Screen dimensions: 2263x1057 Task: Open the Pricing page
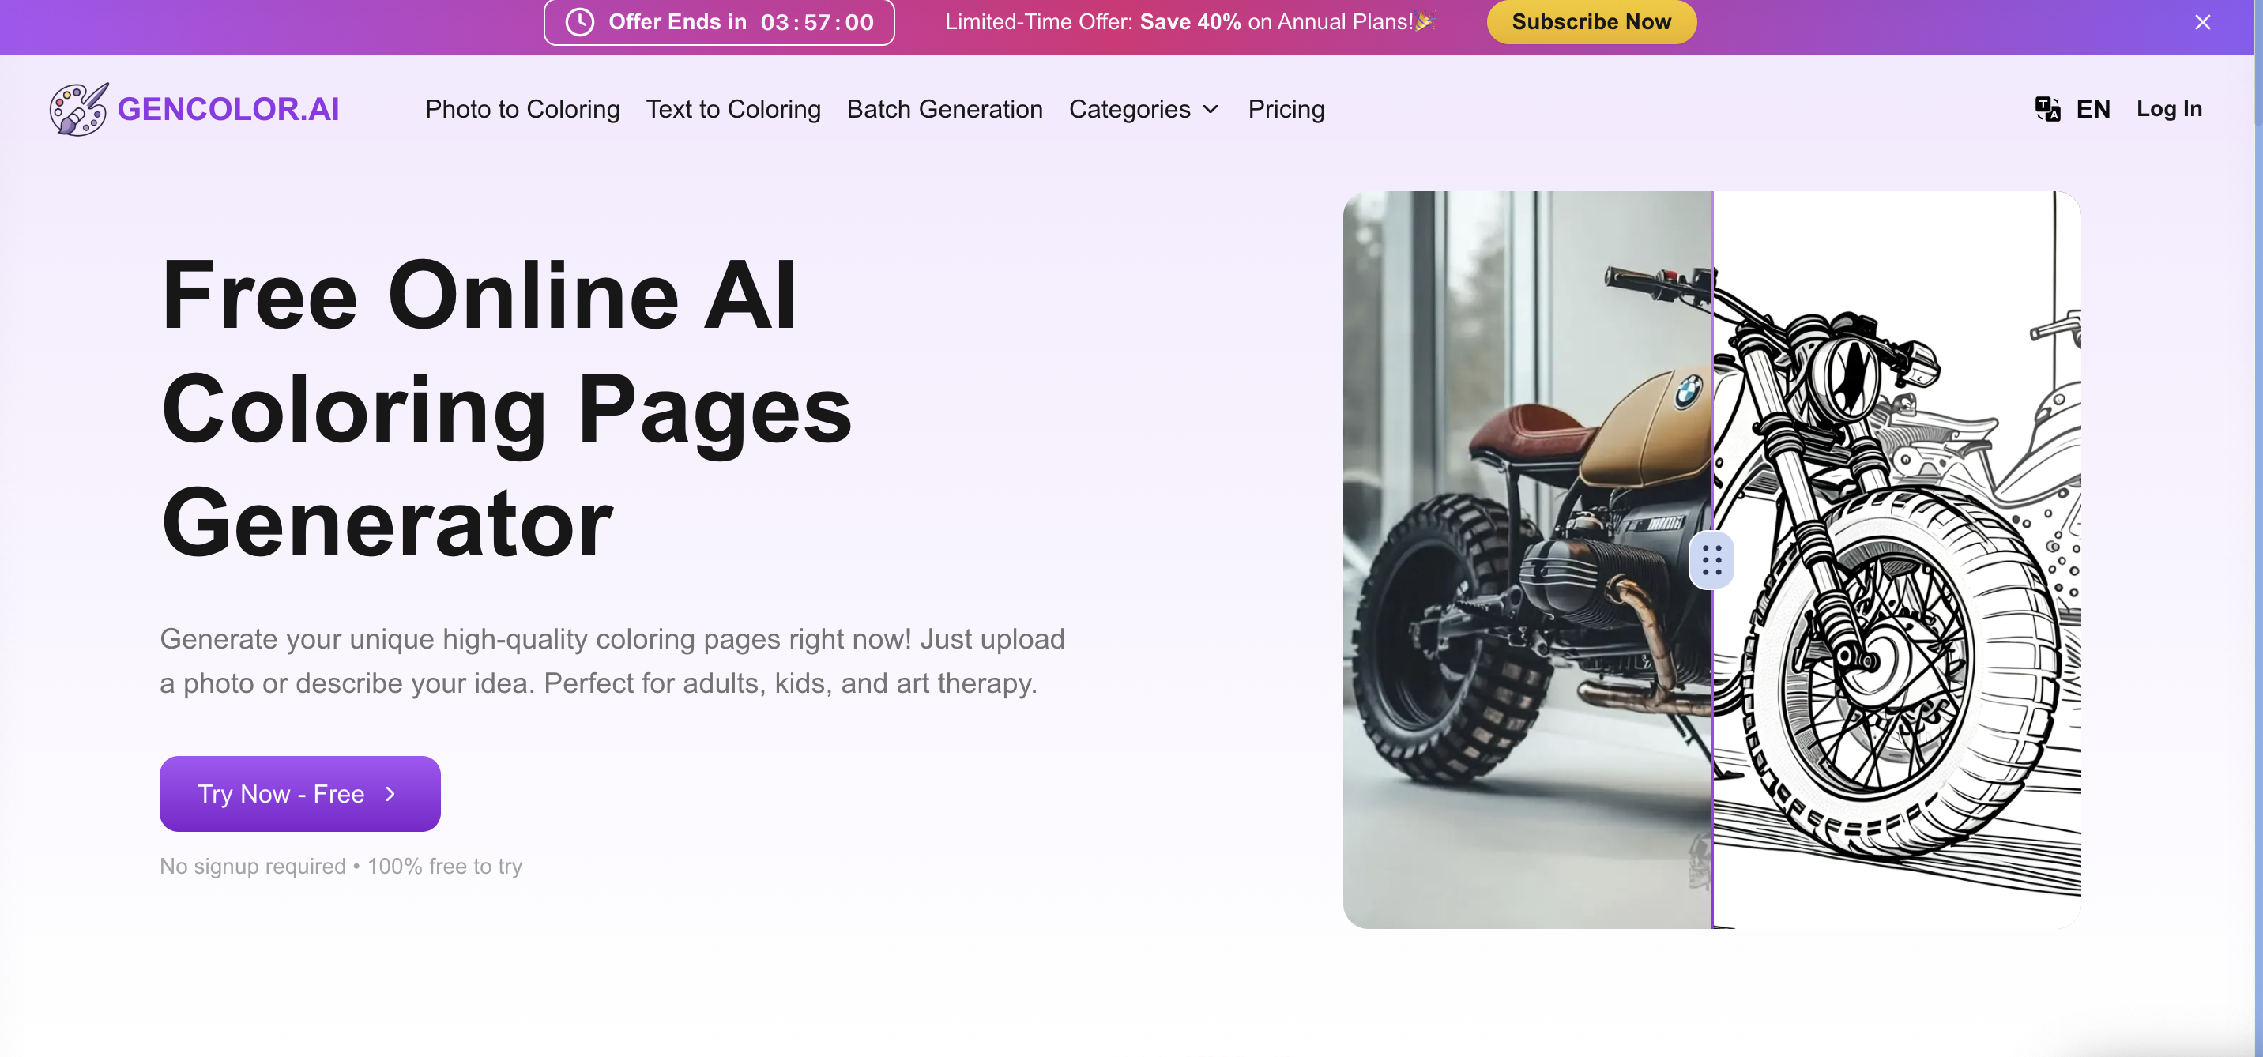click(1286, 109)
